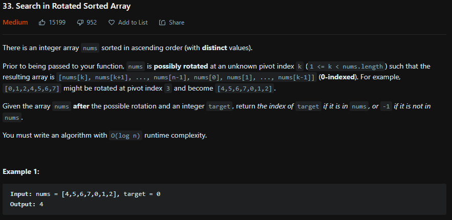The width and height of the screenshot is (452, 220).
Task: Click the O(log n) code snippet
Action: (x=125, y=136)
